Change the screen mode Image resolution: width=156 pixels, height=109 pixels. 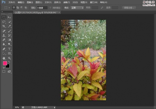point(9,71)
